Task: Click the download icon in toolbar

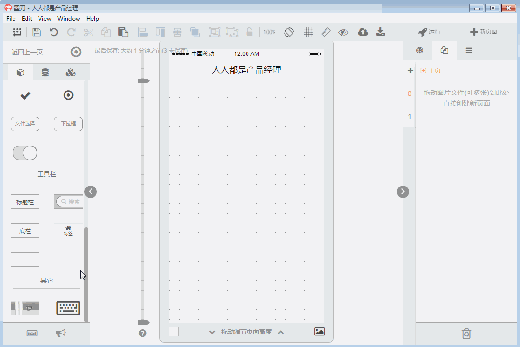Action: (x=380, y=32)
